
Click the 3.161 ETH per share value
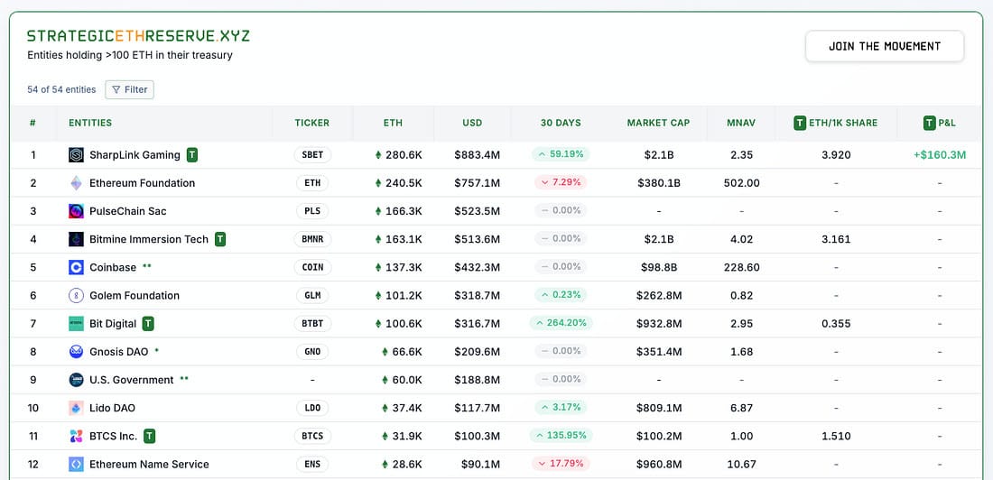point(836,239)
